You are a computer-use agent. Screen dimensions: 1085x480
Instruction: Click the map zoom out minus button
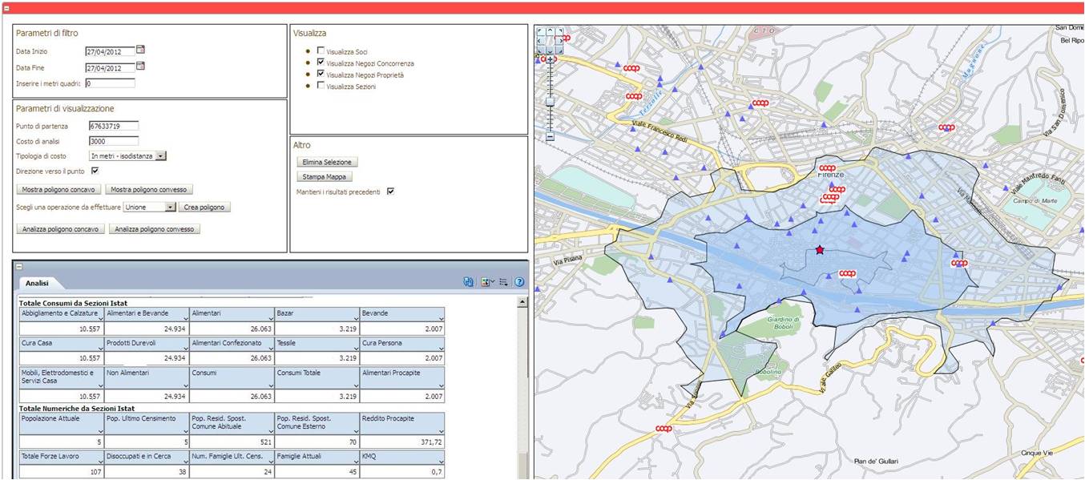(x=550, y=137)
